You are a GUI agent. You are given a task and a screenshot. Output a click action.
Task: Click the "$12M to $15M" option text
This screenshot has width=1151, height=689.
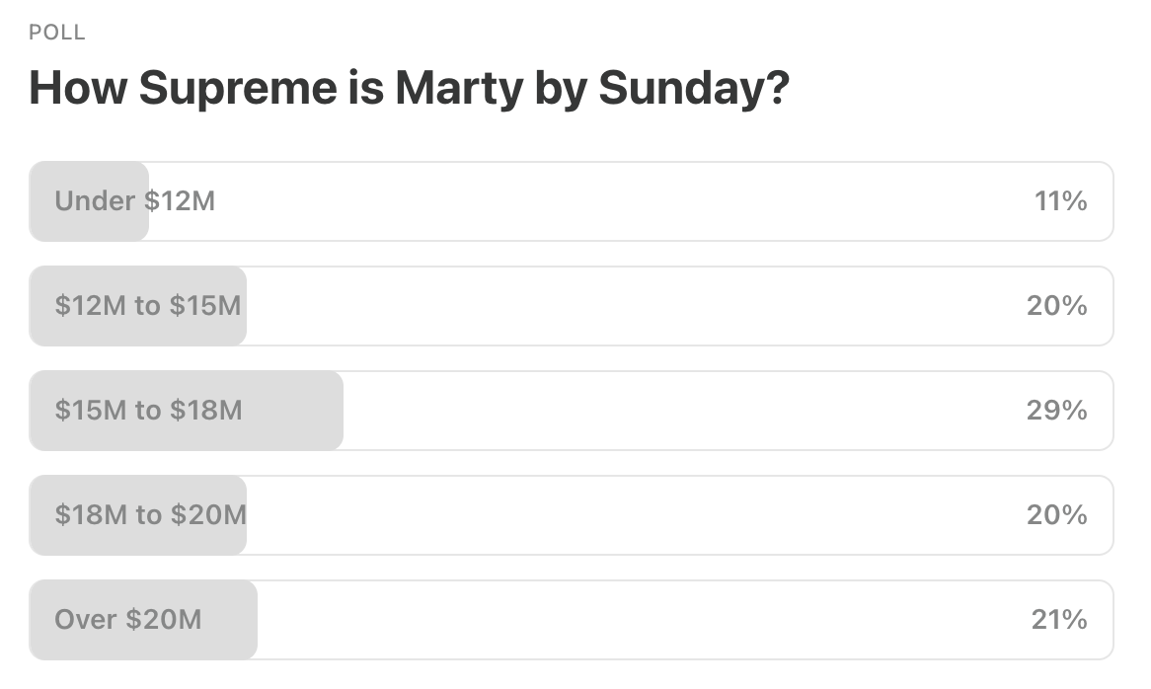[x=139, y=306]
